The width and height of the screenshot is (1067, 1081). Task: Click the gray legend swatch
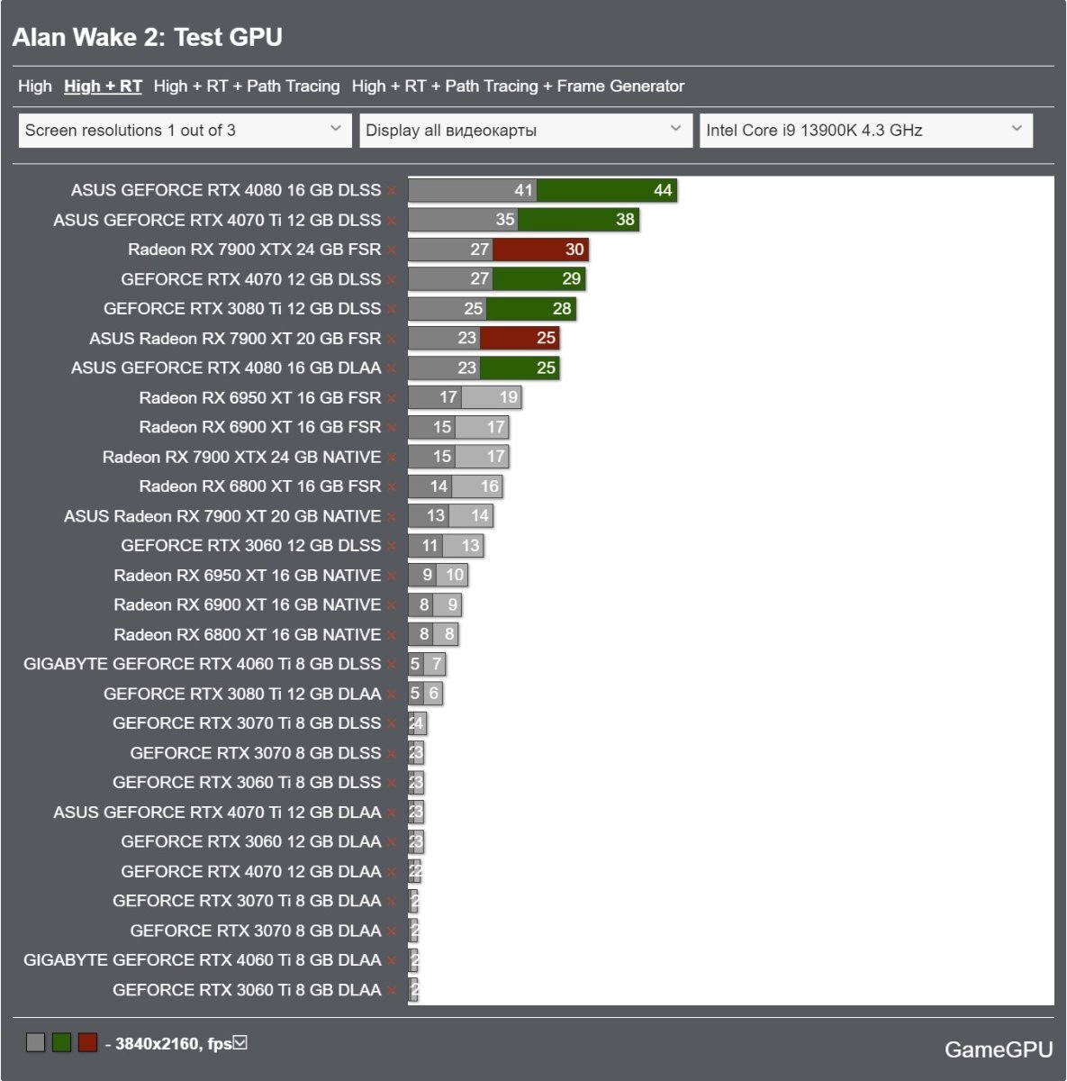click(35, 1043)
